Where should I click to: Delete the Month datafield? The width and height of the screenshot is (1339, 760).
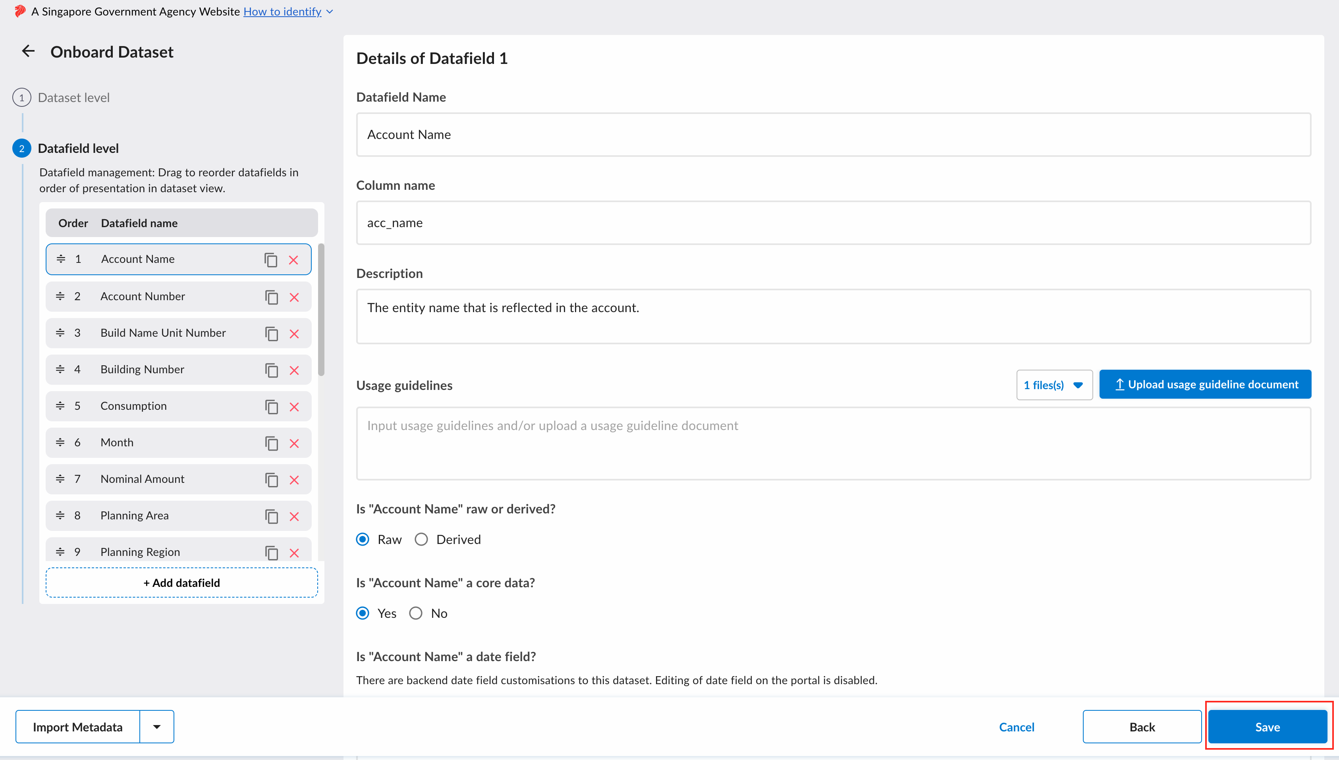294,443
